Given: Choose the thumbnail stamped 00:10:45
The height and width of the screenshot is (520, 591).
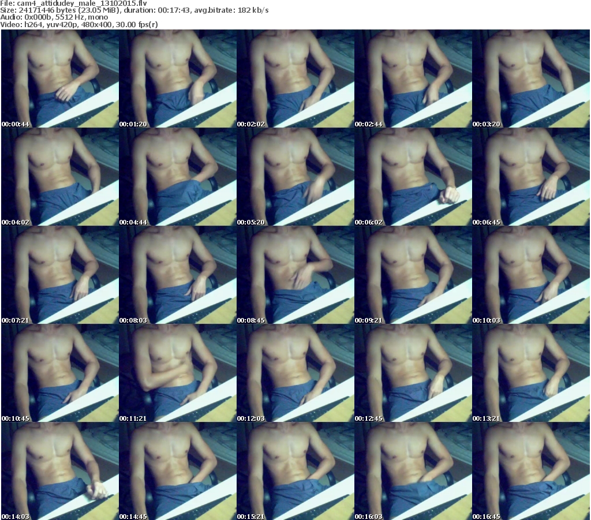Looking at the screenshot, I should (60, 373).
